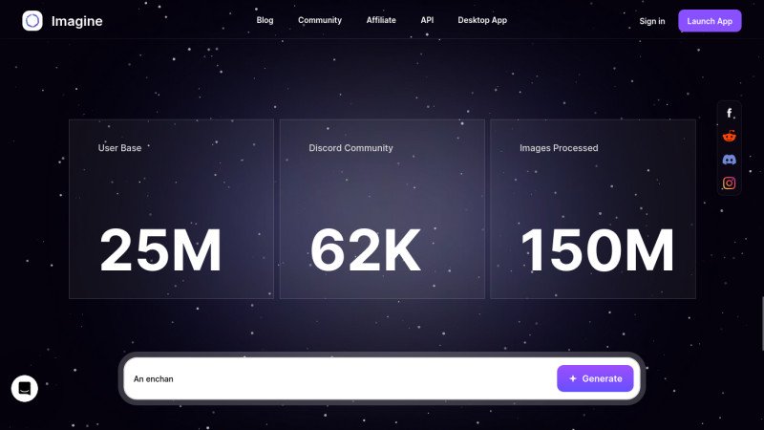Click the Discord icon in sidebar
This screenshot has width=764, height=430.
click(729, 160)
